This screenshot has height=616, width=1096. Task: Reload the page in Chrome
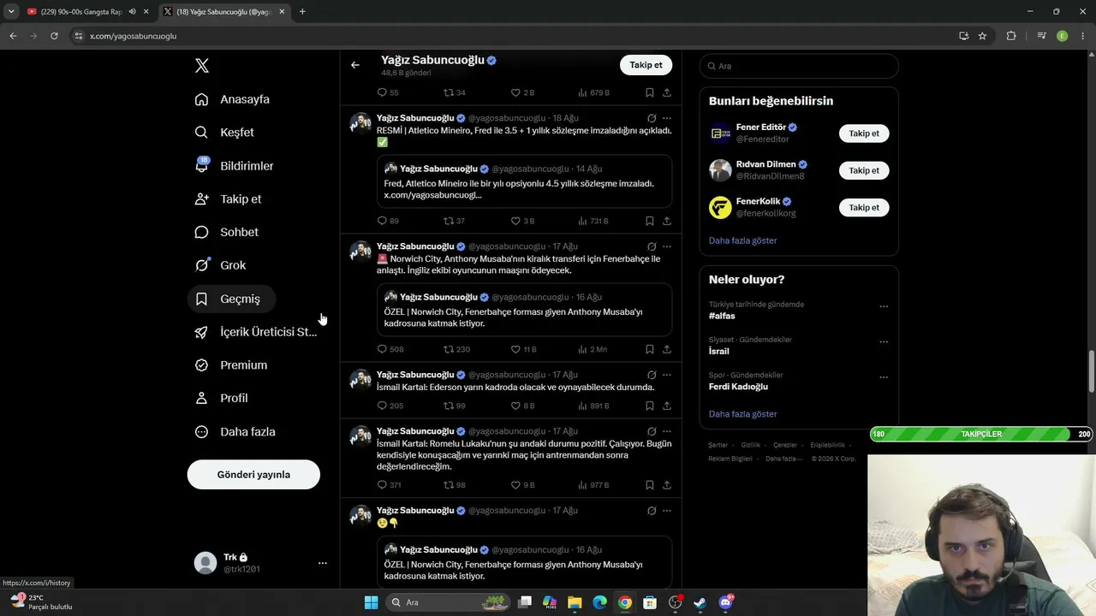coord(54,36)
